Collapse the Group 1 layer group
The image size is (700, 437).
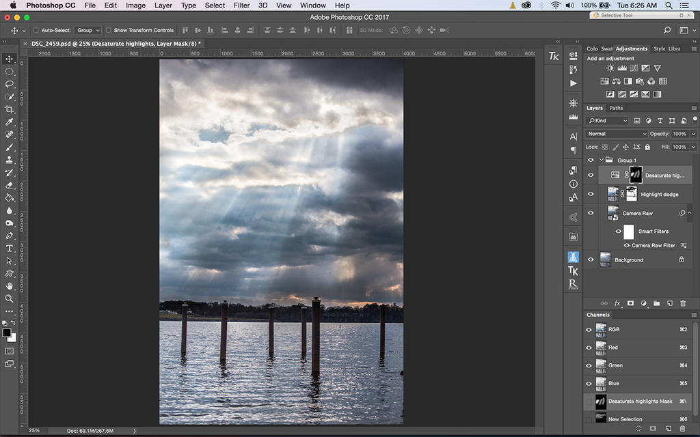601,160
